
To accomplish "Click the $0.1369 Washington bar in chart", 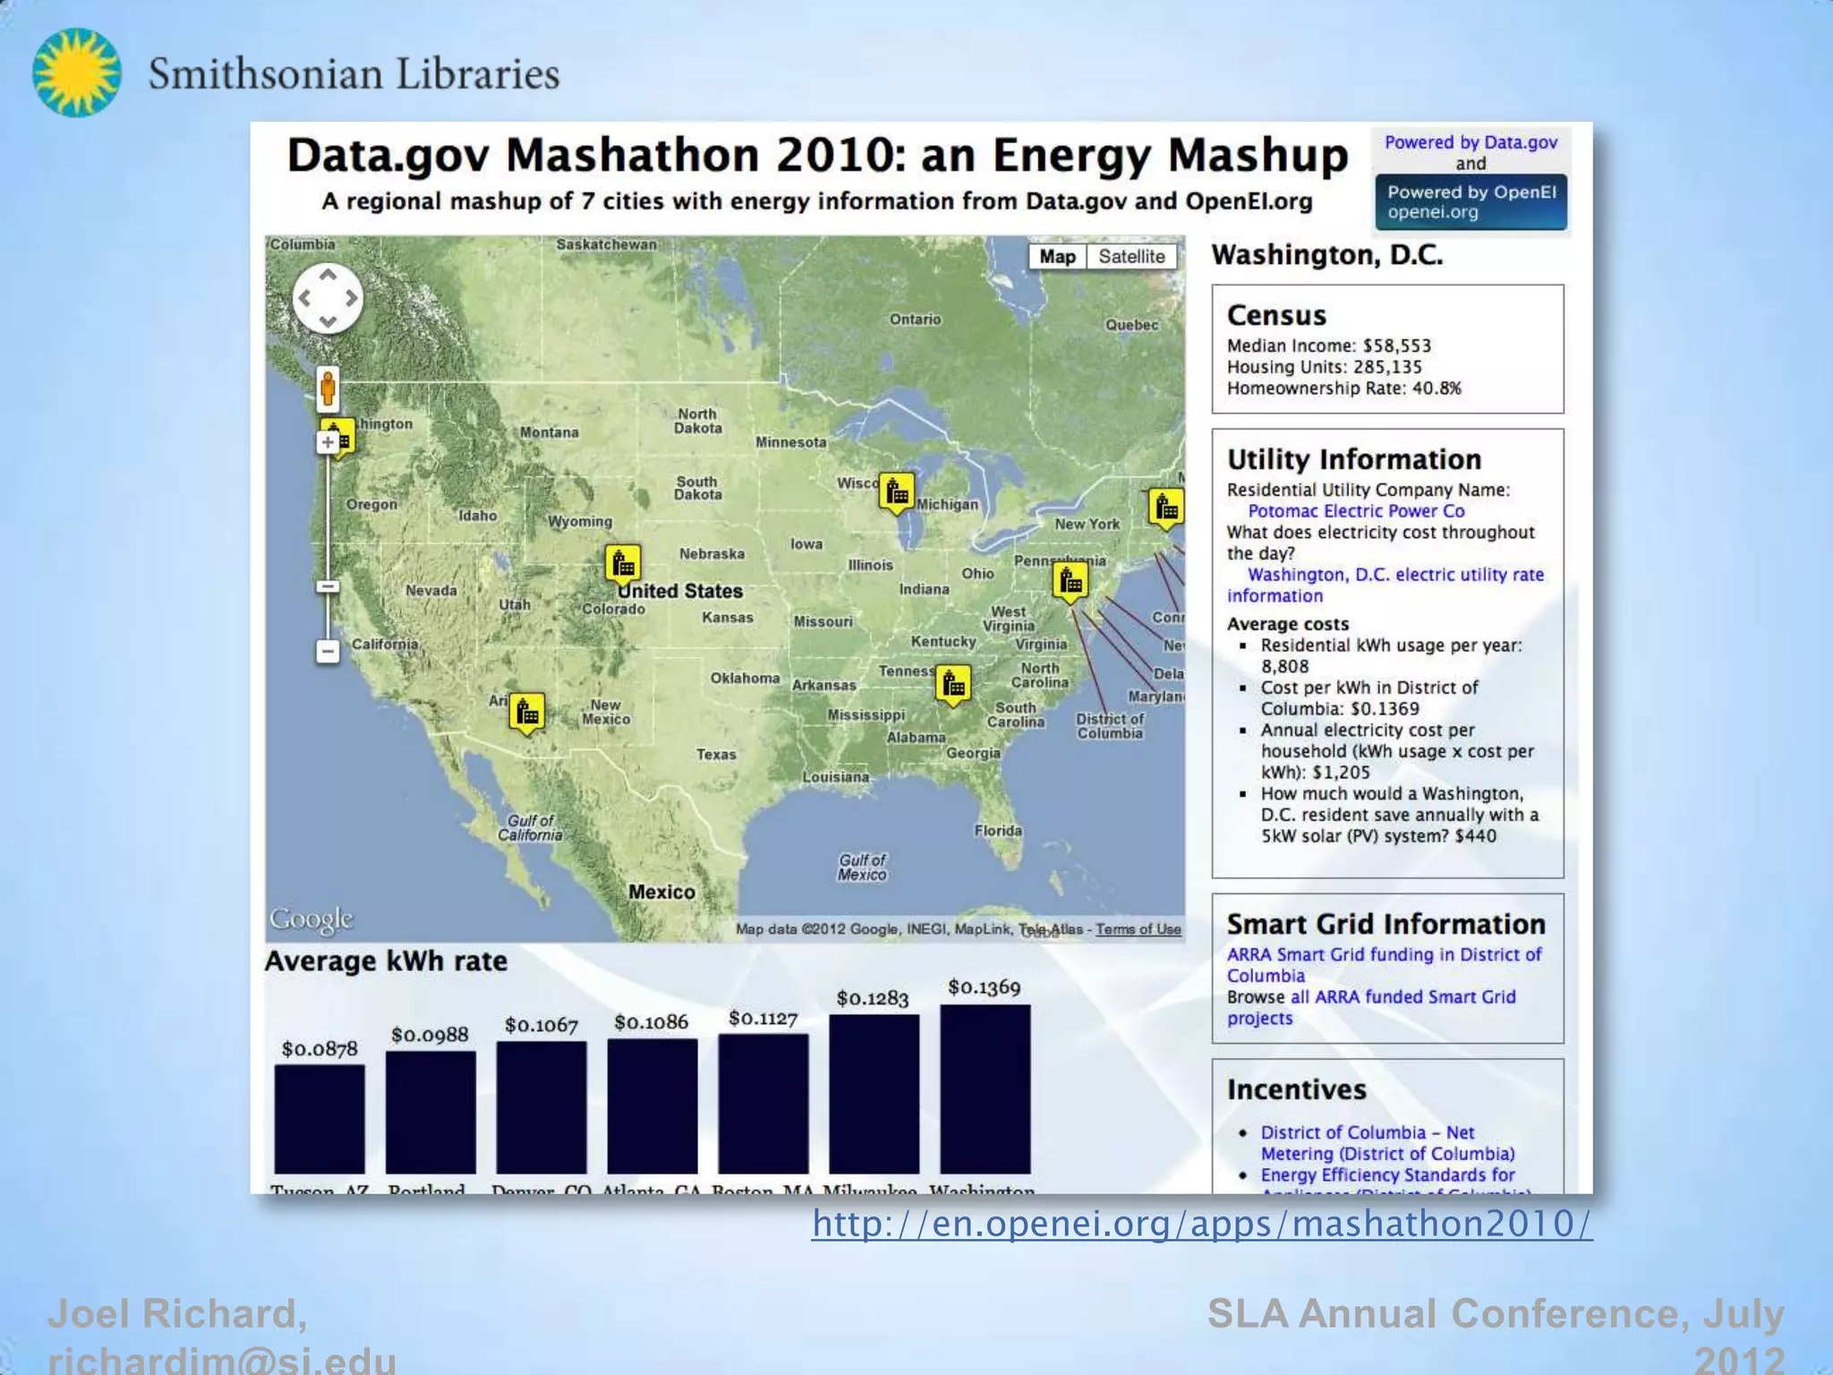I will click(985, 1089).
